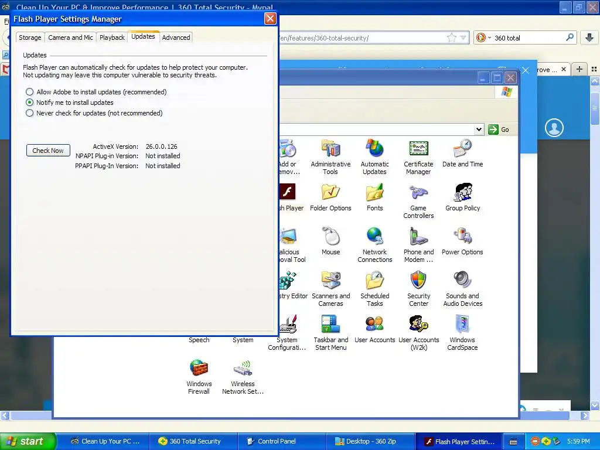Click scroll right arrow on horizontal scrollbar
This screenshot has width=600, height=450.
585,415
